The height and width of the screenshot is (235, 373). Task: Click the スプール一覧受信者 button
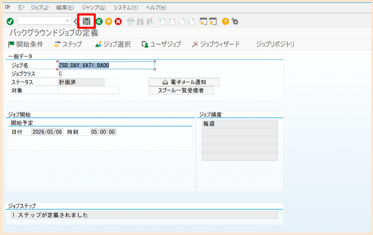181,90
